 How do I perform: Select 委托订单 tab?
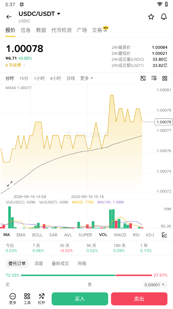(17, 263)
